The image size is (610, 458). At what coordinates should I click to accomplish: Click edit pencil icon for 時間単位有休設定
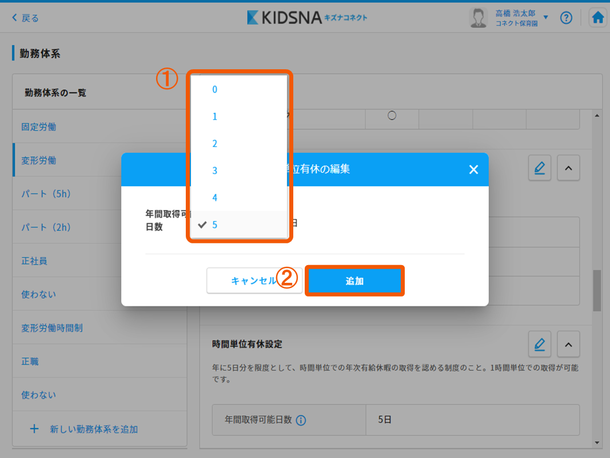click(x=539, y=344)
